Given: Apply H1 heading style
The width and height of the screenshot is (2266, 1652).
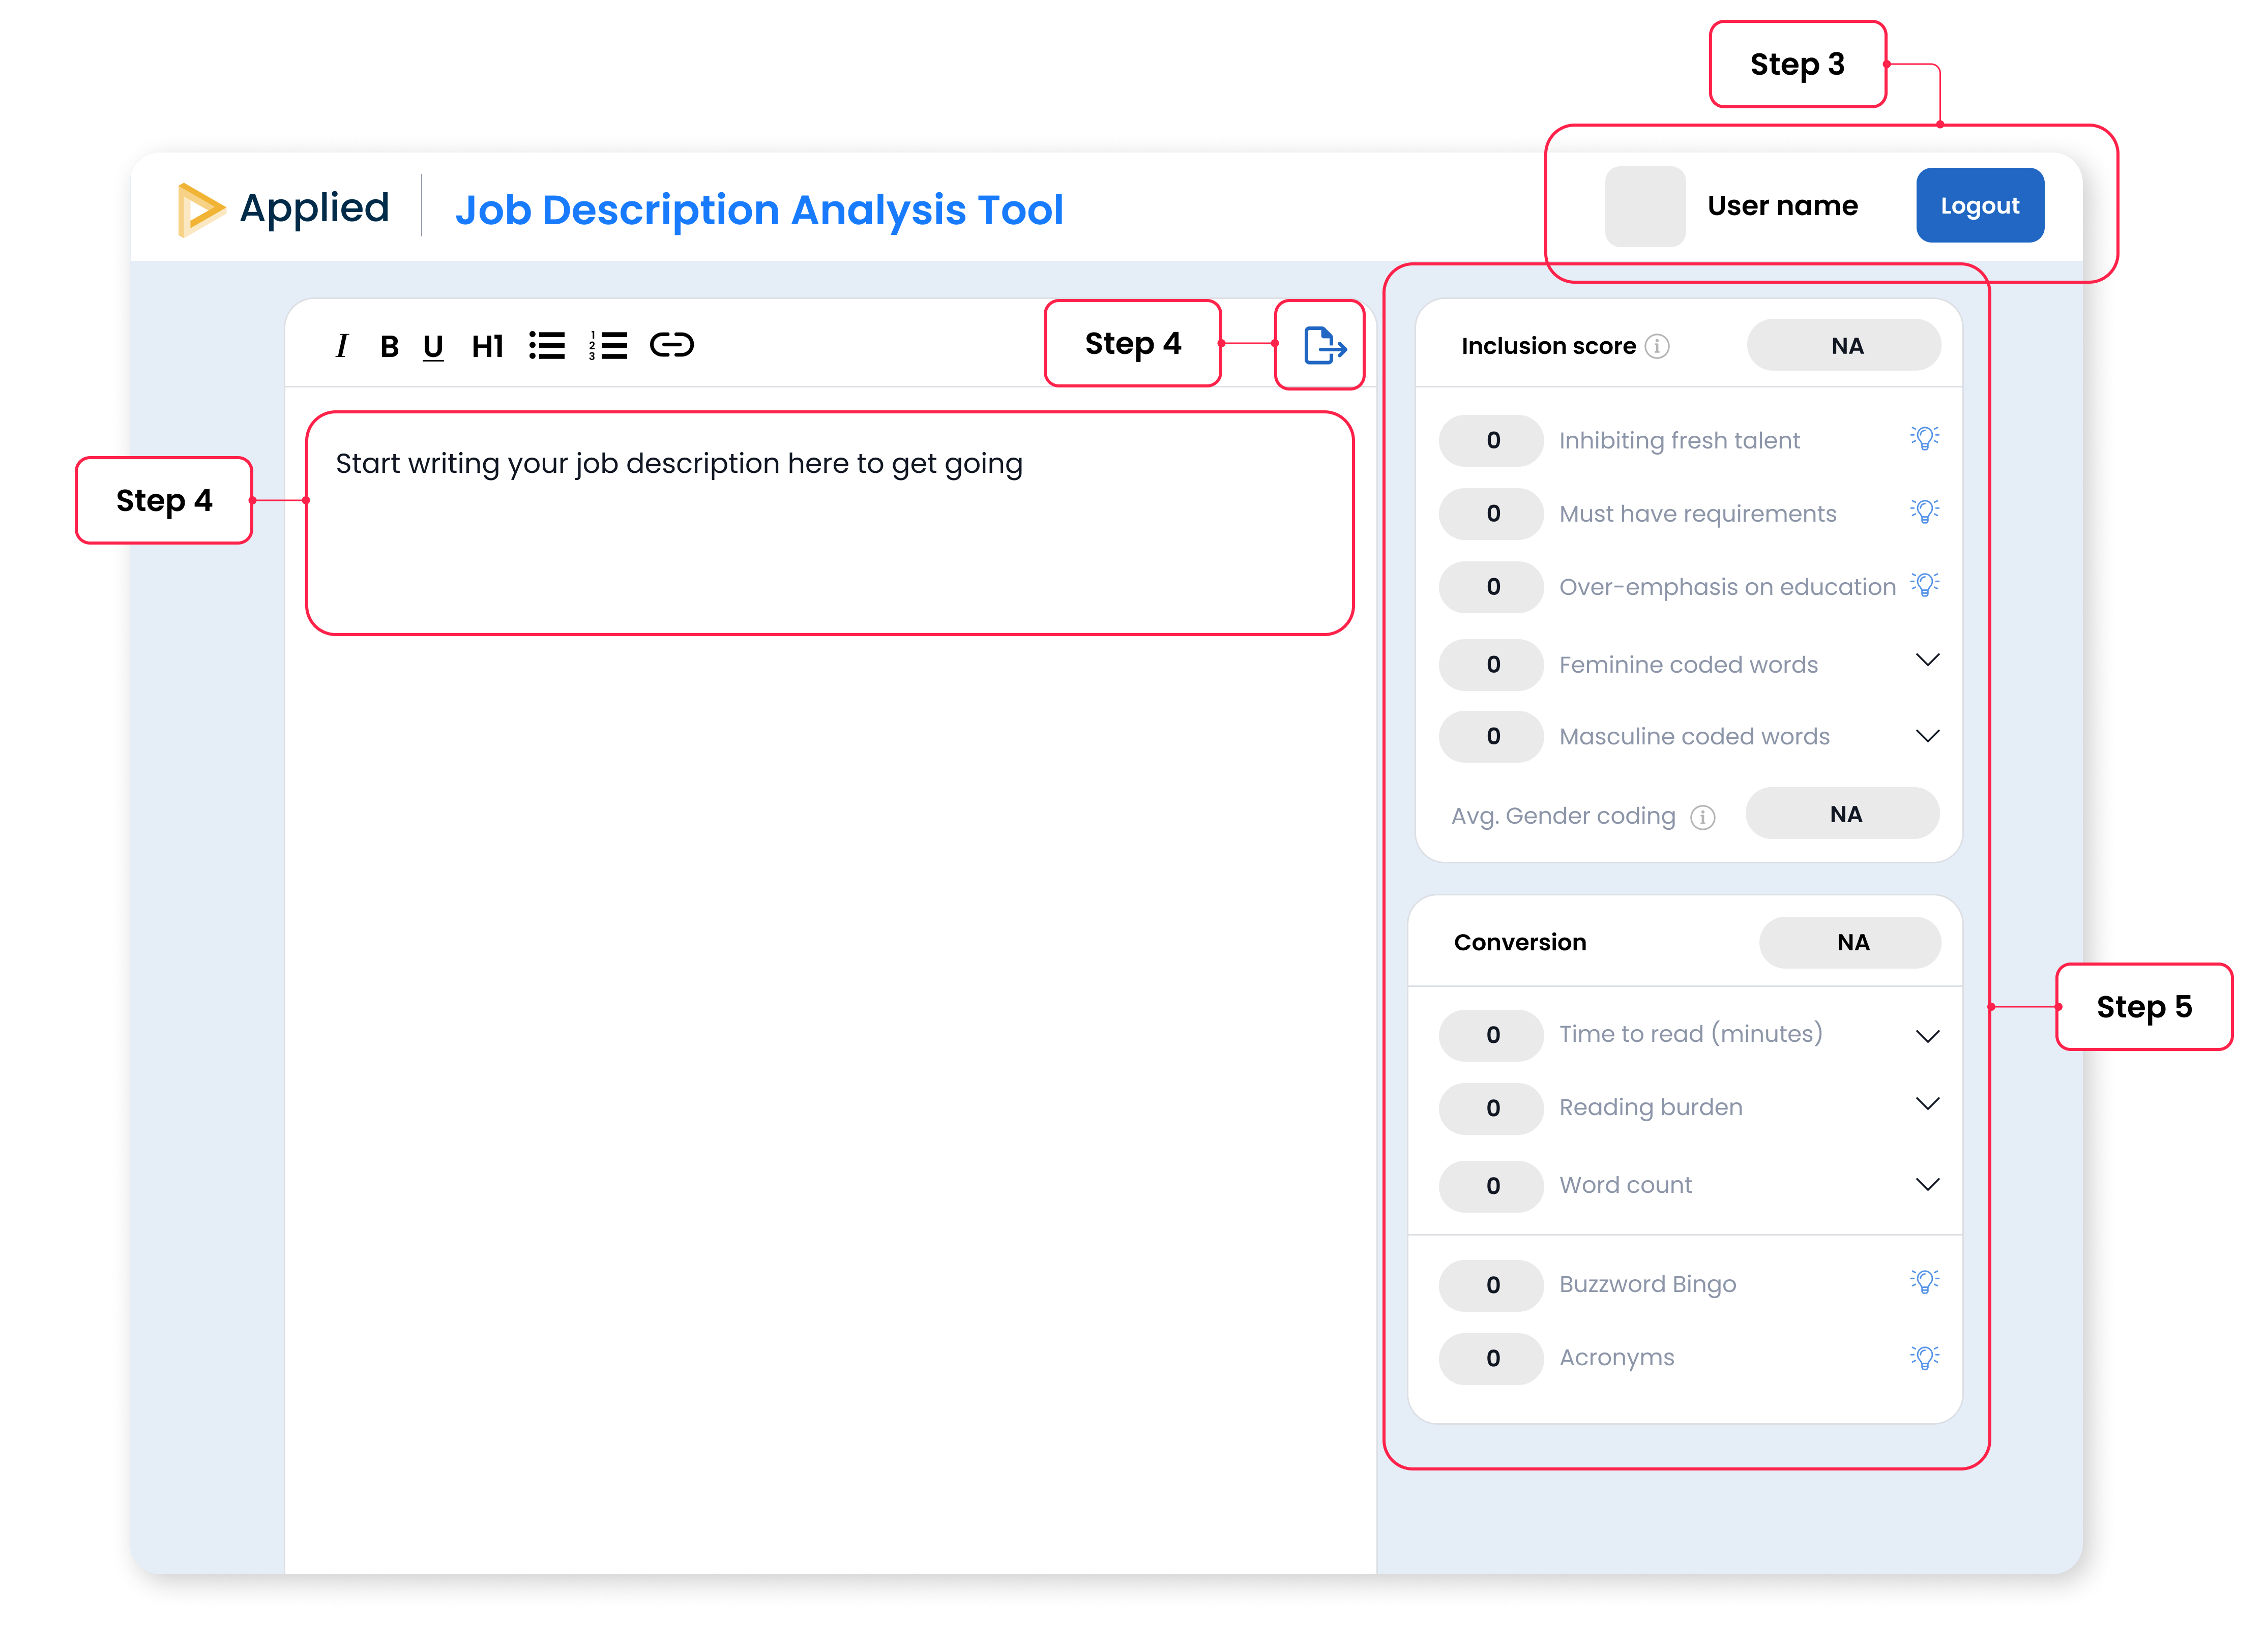Looking at the screenshot, I should [487, 346].
